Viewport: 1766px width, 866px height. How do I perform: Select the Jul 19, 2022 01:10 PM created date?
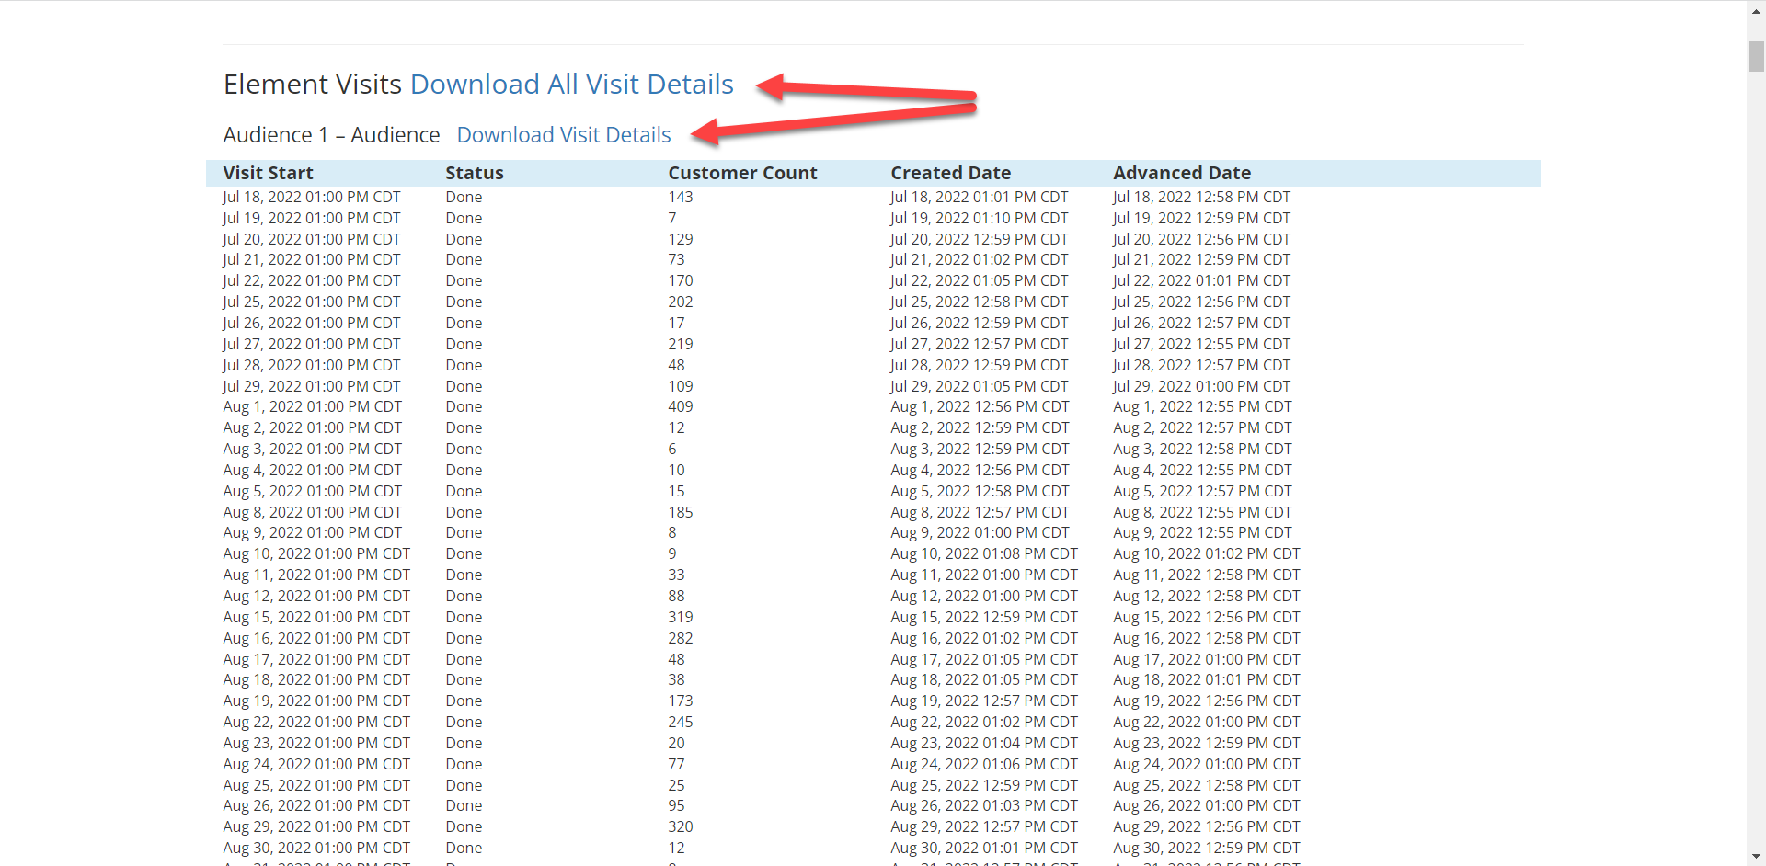pos(979,218)
